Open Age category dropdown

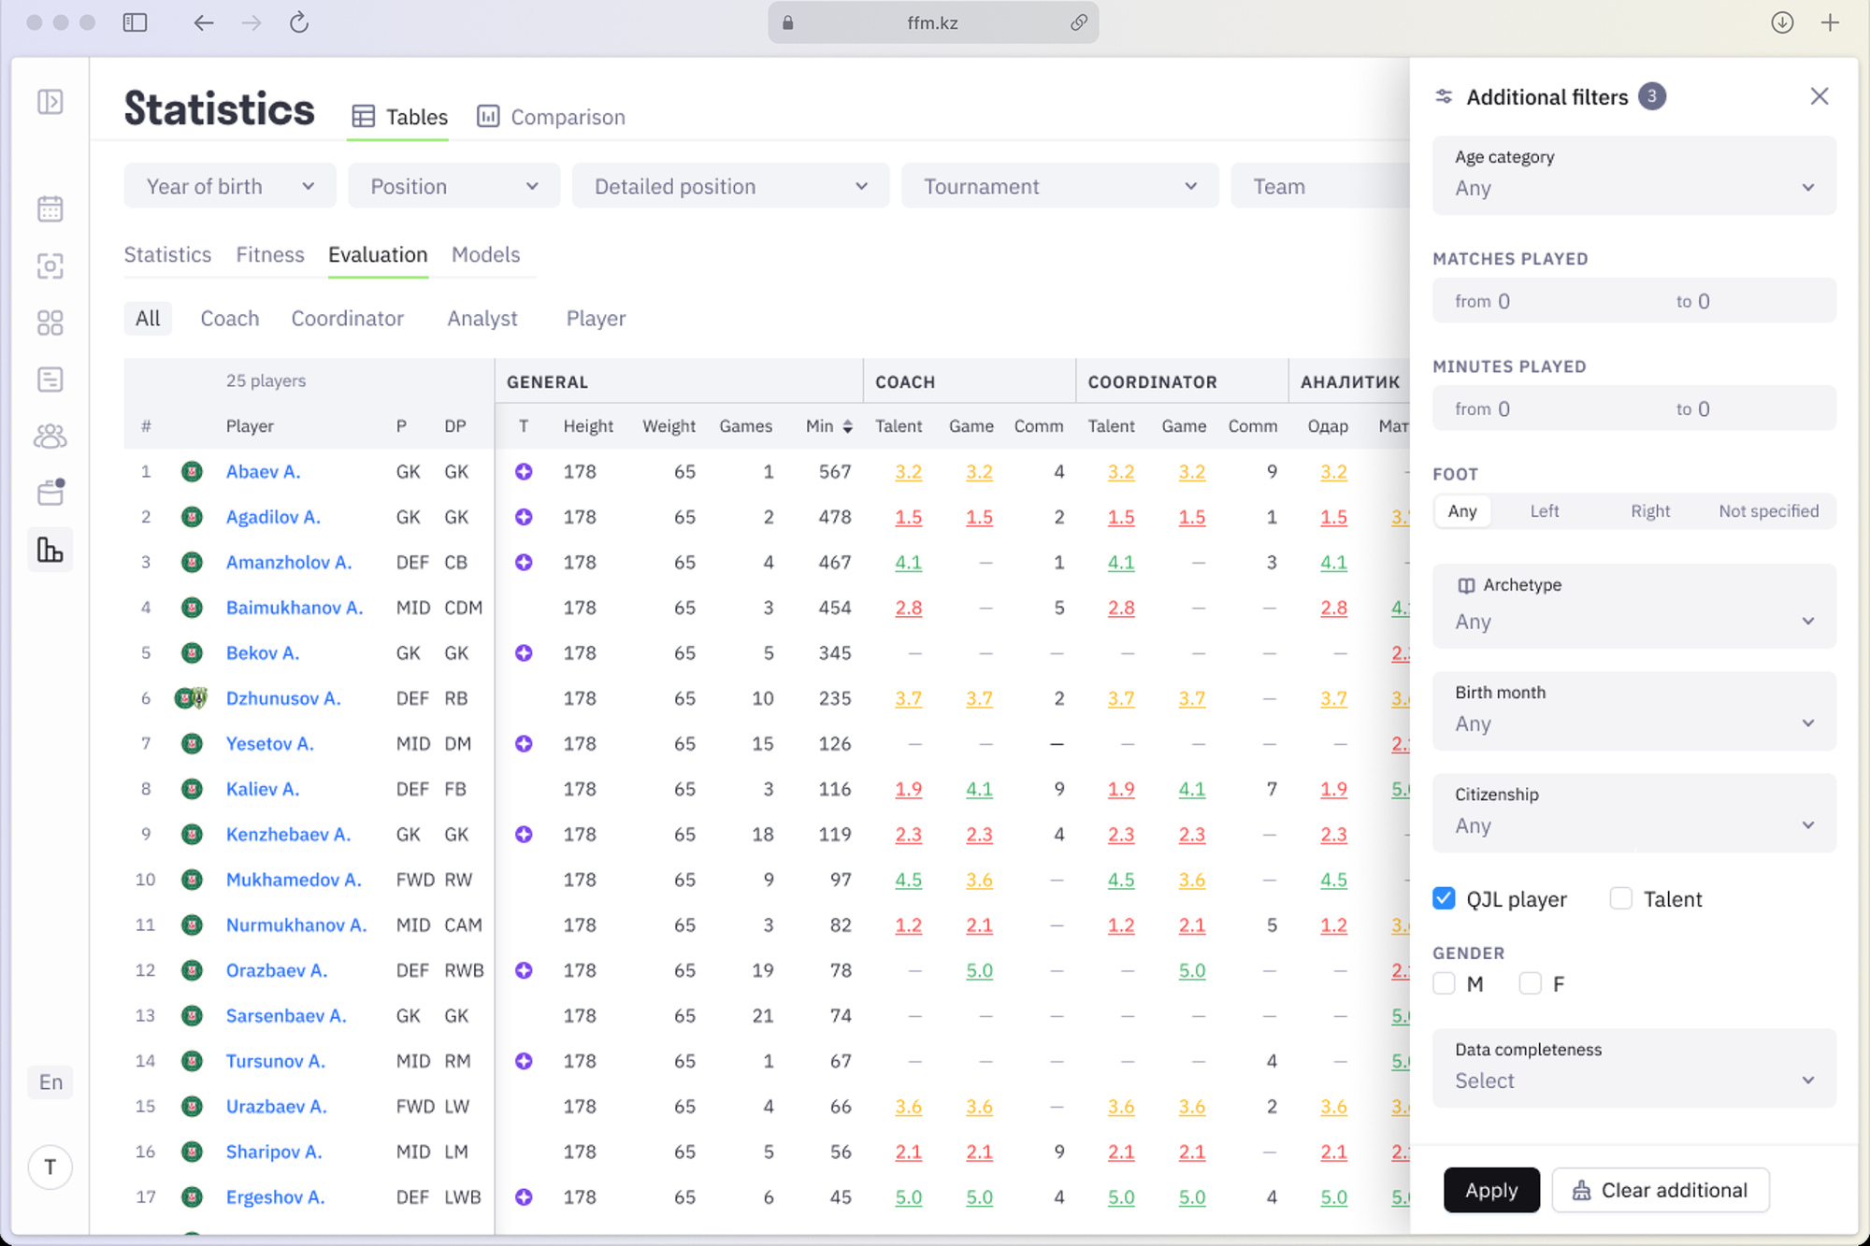[x=1633, y=175]
